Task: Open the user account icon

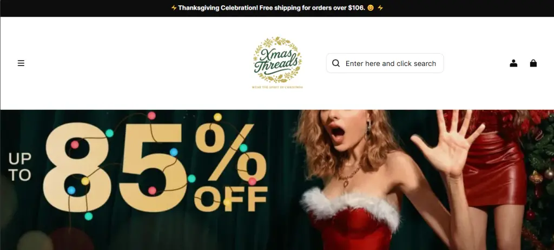Action: tap(513, 63)
